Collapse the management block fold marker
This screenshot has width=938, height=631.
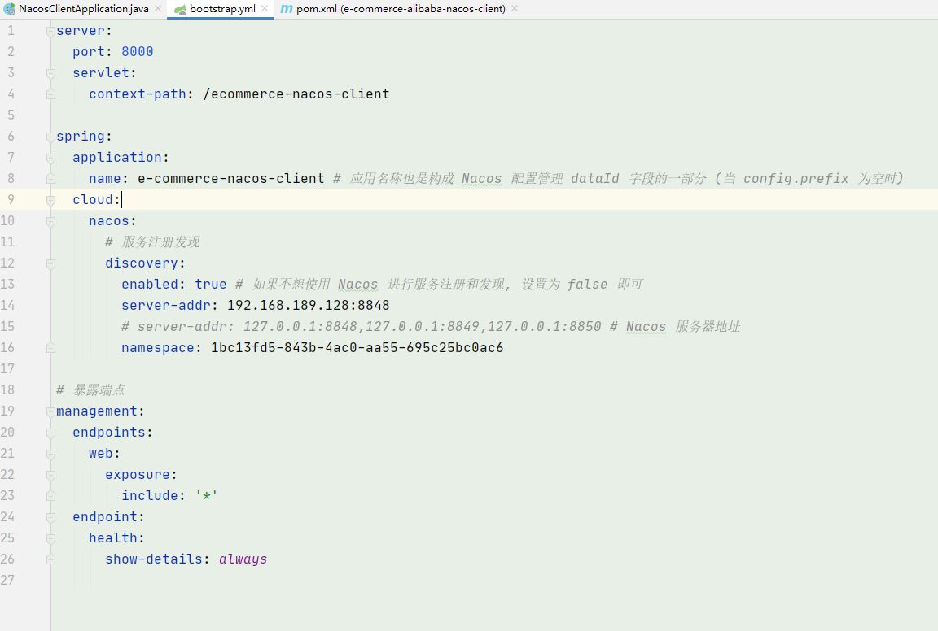[50, 411]
